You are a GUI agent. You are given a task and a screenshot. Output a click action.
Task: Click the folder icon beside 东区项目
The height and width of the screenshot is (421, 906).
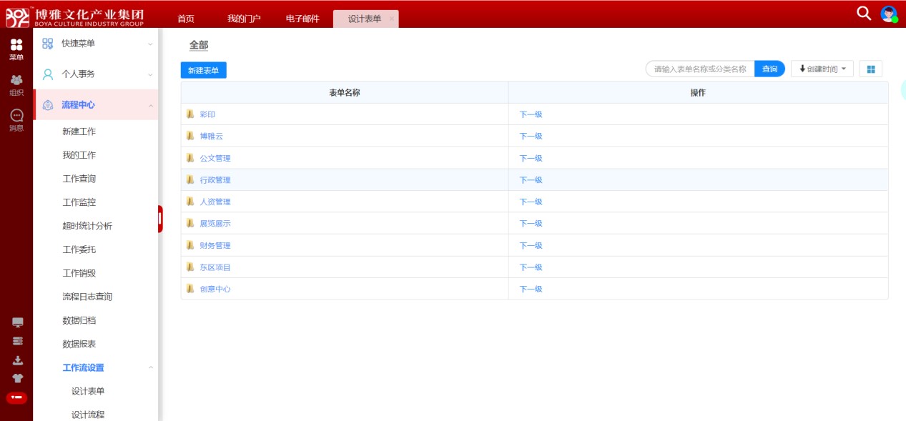click(190, 267)
